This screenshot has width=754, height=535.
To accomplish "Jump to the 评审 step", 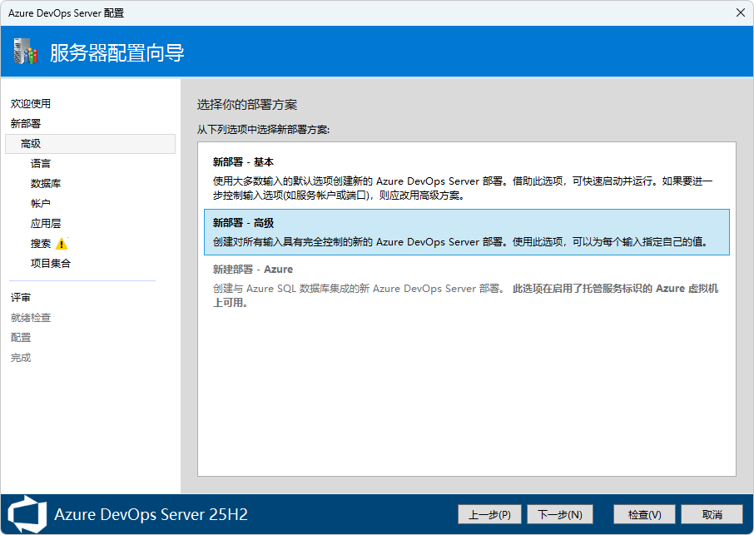I will coord(21,298).
